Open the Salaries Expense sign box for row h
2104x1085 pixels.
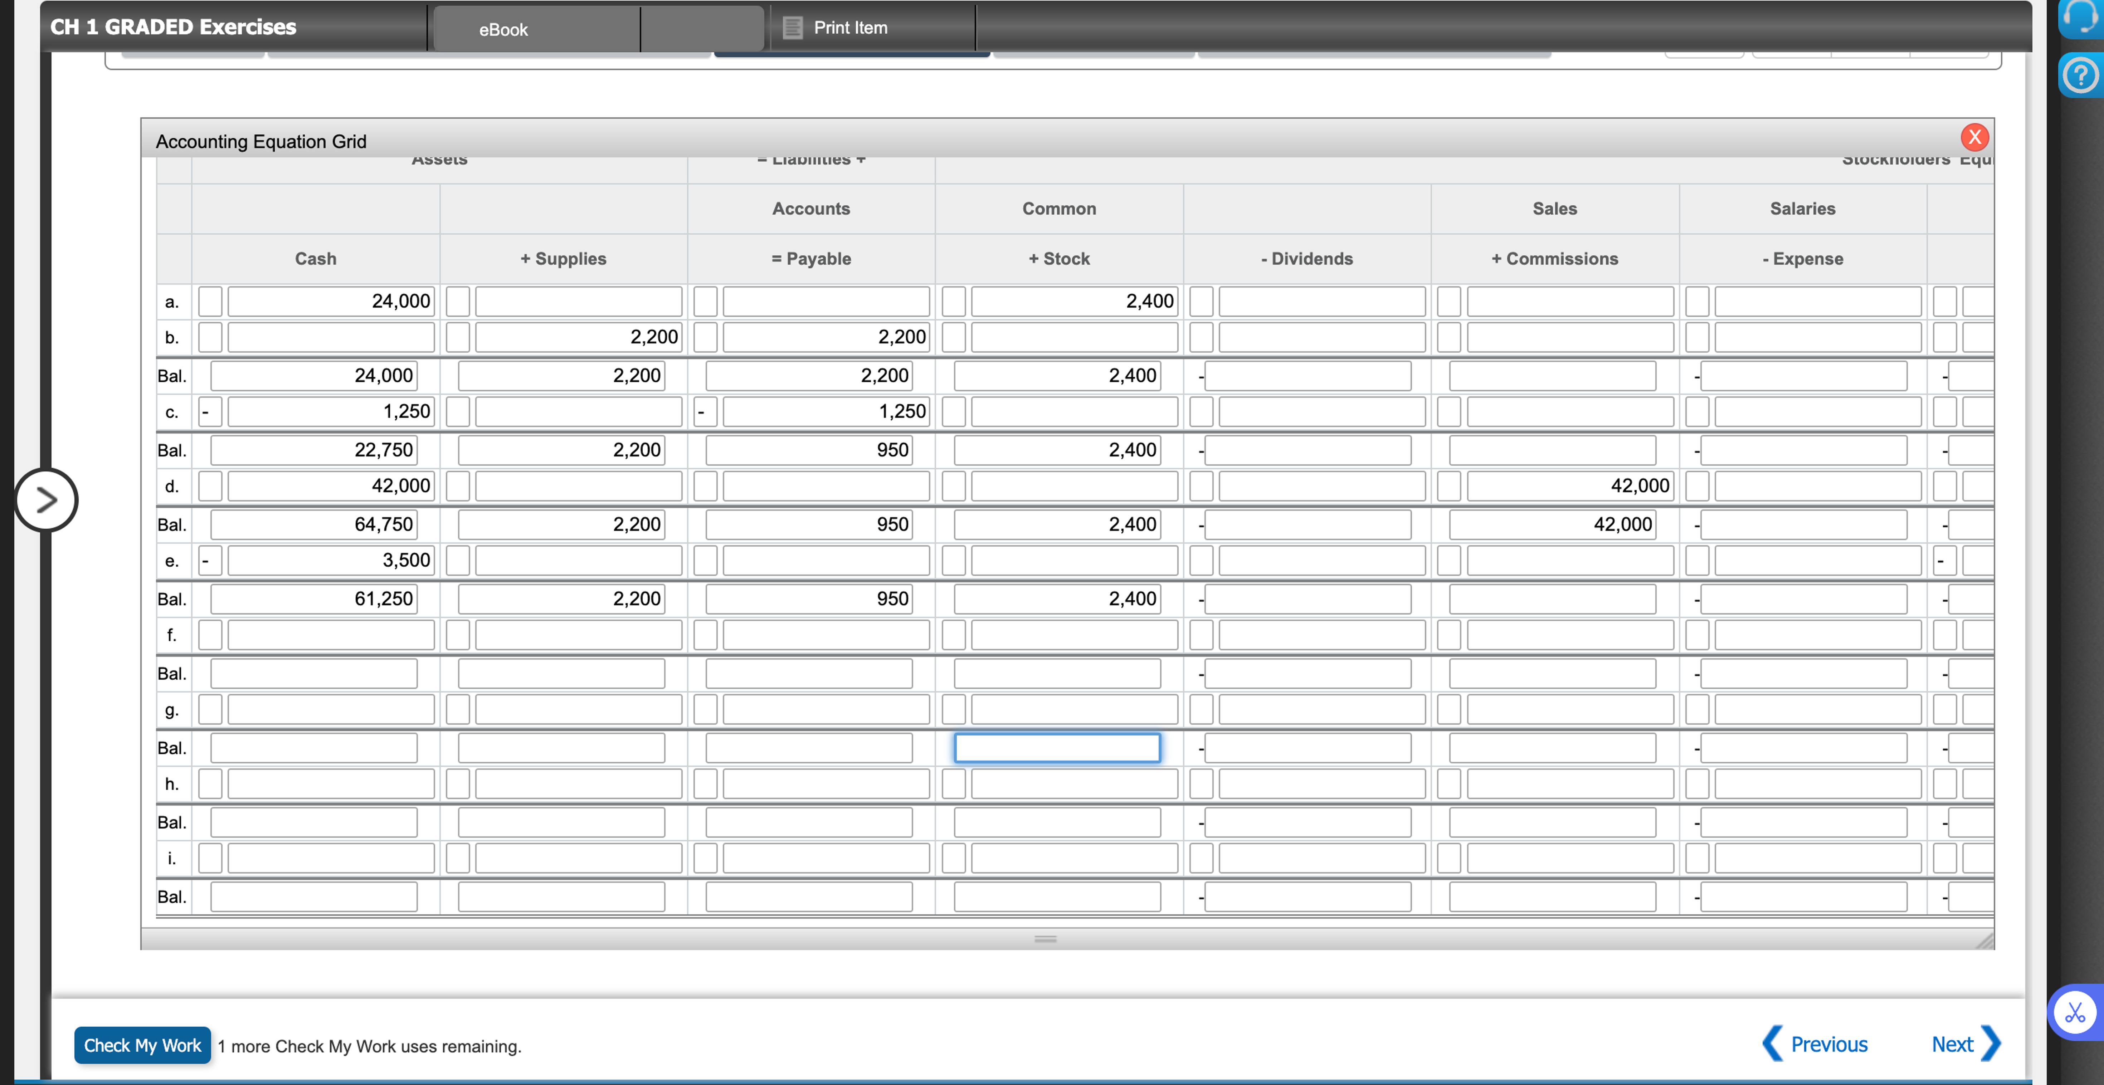click(x=1696, y=784)
